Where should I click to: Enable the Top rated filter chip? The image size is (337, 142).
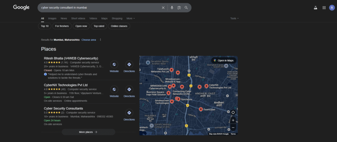pyautogui.click(x=99, y=26)
